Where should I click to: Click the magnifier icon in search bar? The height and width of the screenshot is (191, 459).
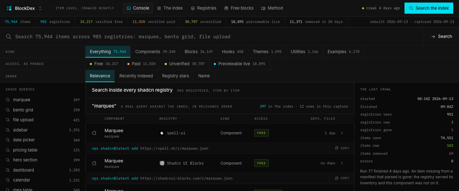click(9, 37)
